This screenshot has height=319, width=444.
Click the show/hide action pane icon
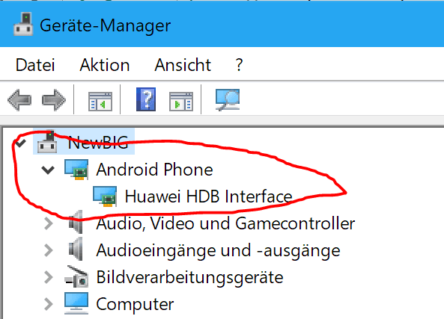point(181,101)
